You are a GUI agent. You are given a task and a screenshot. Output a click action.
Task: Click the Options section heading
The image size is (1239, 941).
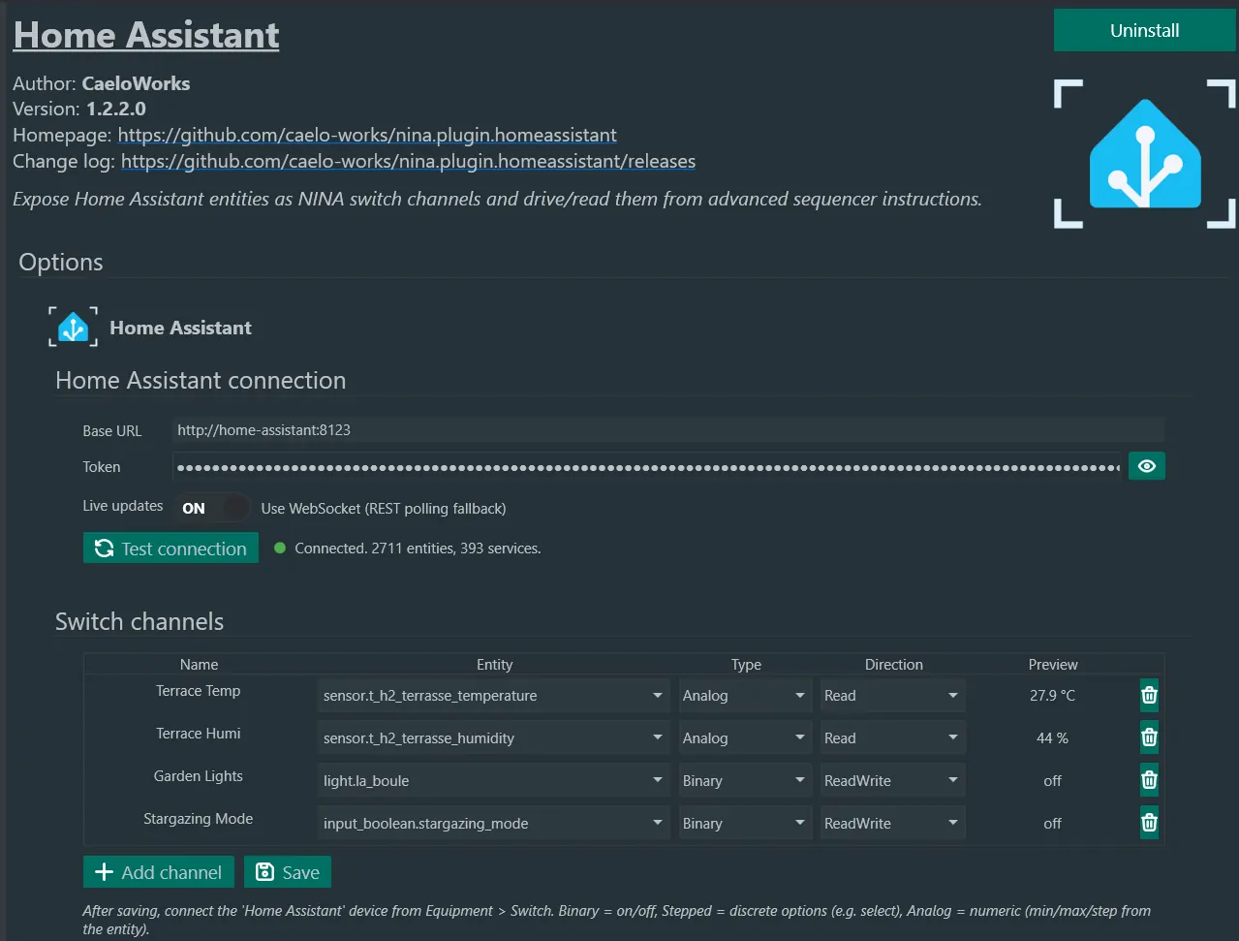click(x=61, y=263)
